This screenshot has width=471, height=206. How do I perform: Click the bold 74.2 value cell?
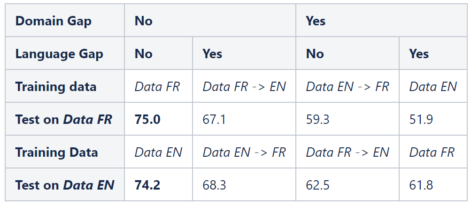[x=159, y=184]
